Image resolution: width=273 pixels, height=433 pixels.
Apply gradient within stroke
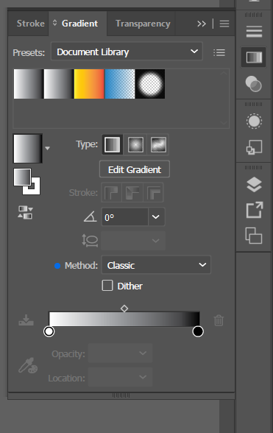pos(112,192)
